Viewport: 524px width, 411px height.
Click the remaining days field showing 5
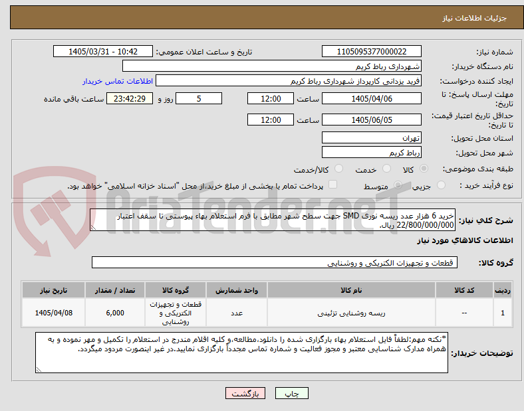coord(199,99)
